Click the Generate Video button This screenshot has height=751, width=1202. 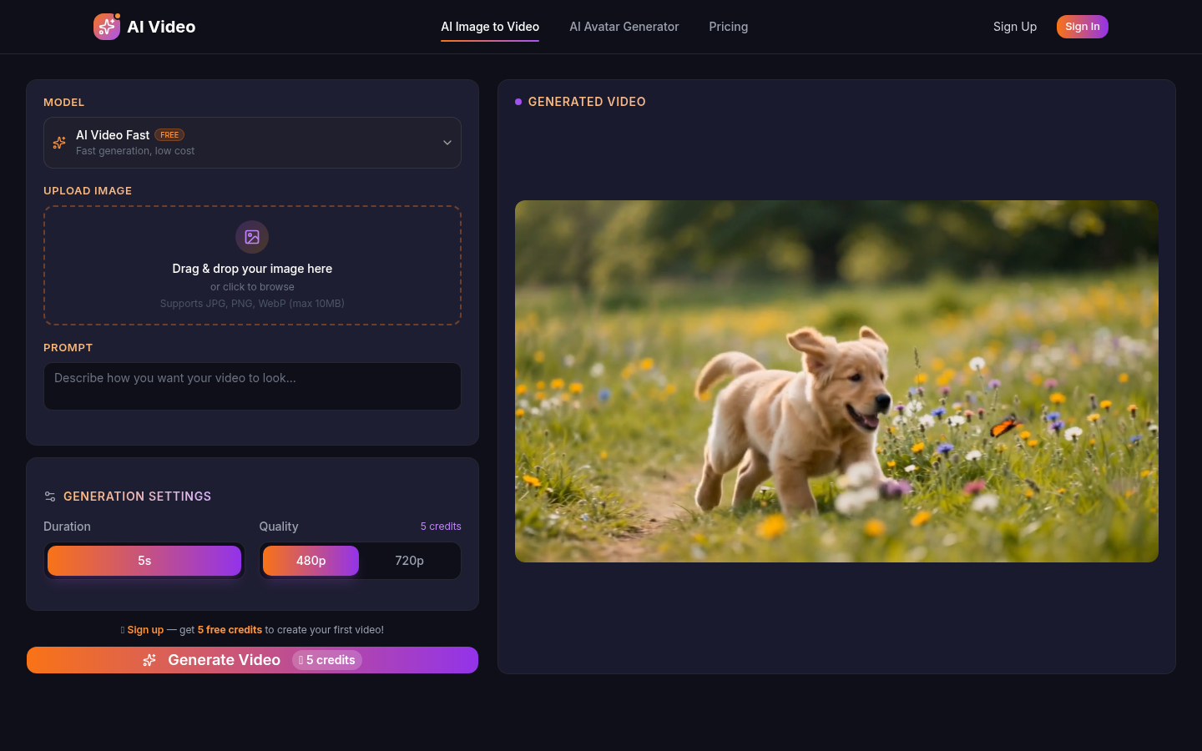(x=252, y=660)
